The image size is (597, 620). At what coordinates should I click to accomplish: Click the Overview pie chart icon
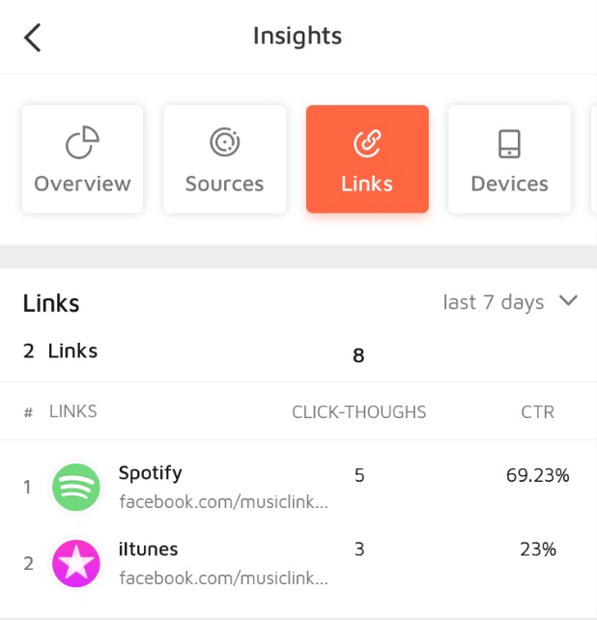point(82,143)
